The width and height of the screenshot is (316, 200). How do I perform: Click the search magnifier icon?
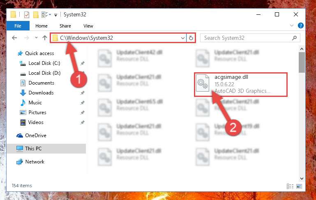pos(294,38)
